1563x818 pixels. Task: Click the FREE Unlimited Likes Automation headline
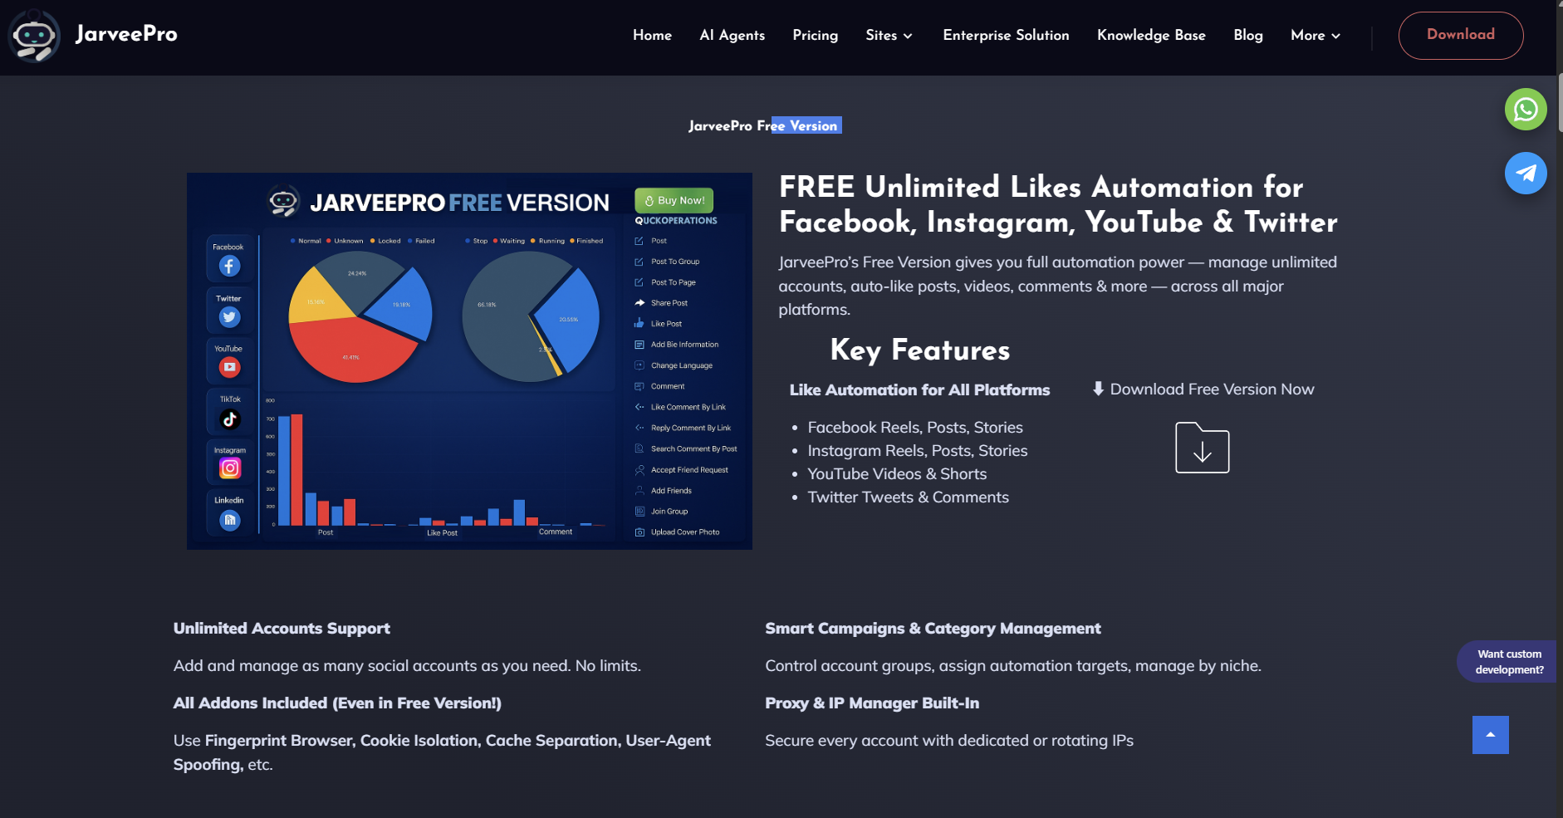[x=1058, y=204]
